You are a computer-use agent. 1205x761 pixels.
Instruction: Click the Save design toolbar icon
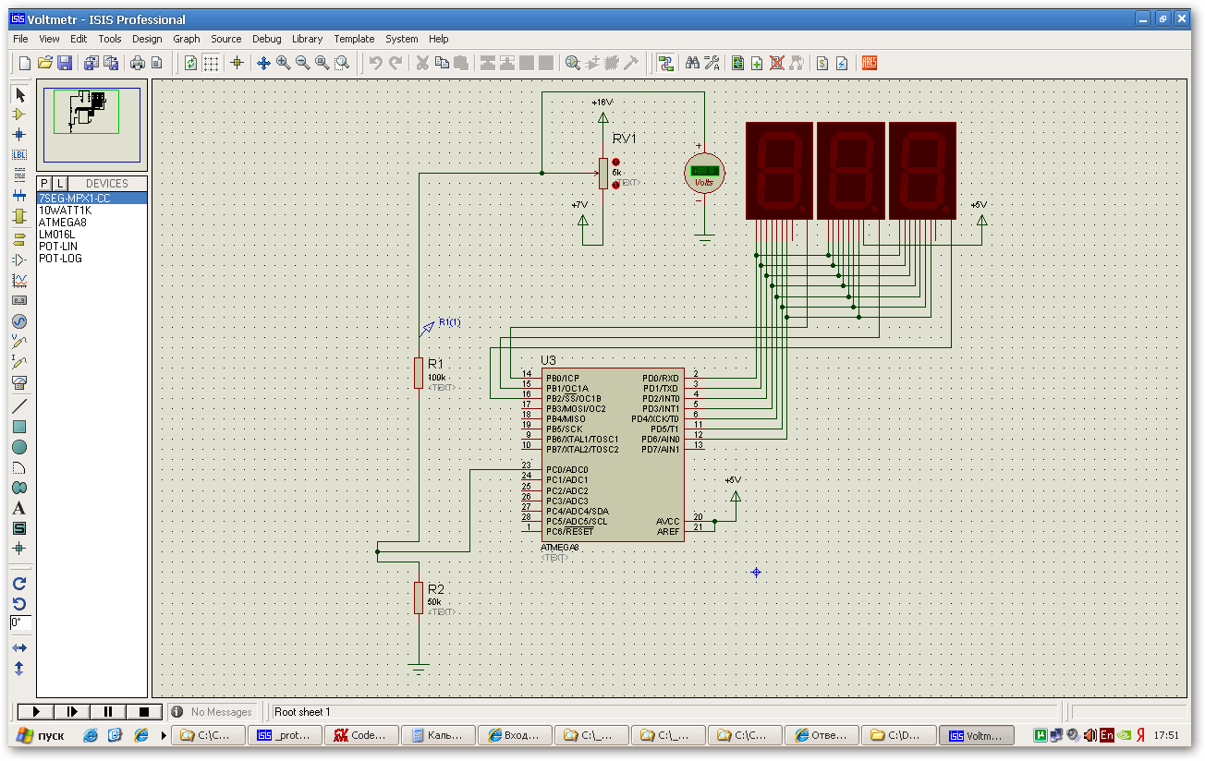pos(65,63)
